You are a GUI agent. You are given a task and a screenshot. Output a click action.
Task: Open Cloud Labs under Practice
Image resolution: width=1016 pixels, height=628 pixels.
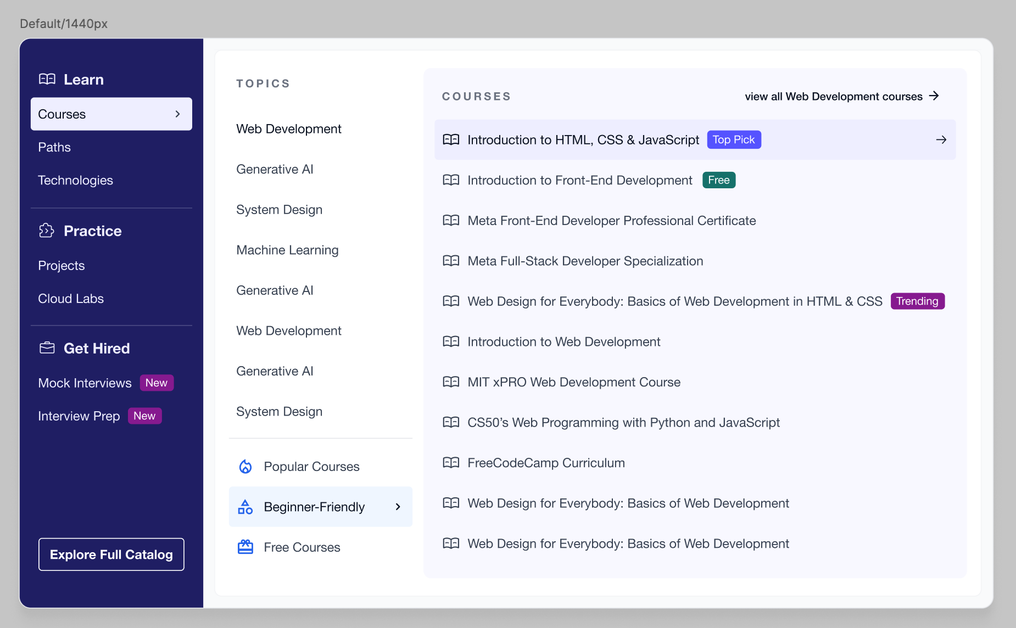pyautogui.click(x=71, y=299)
